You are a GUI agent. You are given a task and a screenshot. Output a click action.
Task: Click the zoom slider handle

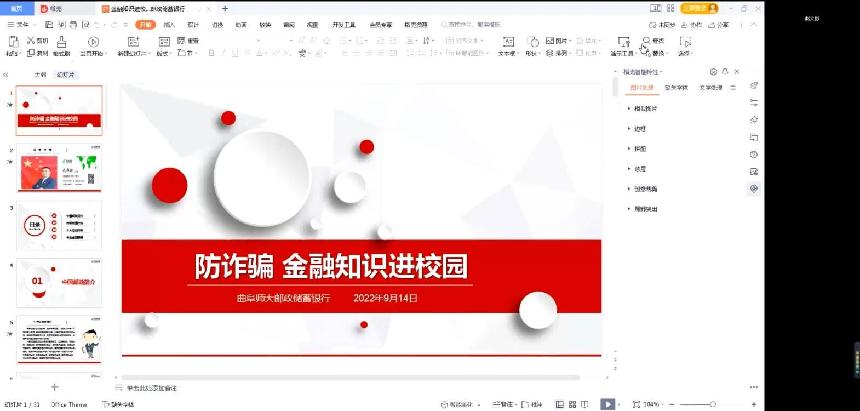pos(713,404)
